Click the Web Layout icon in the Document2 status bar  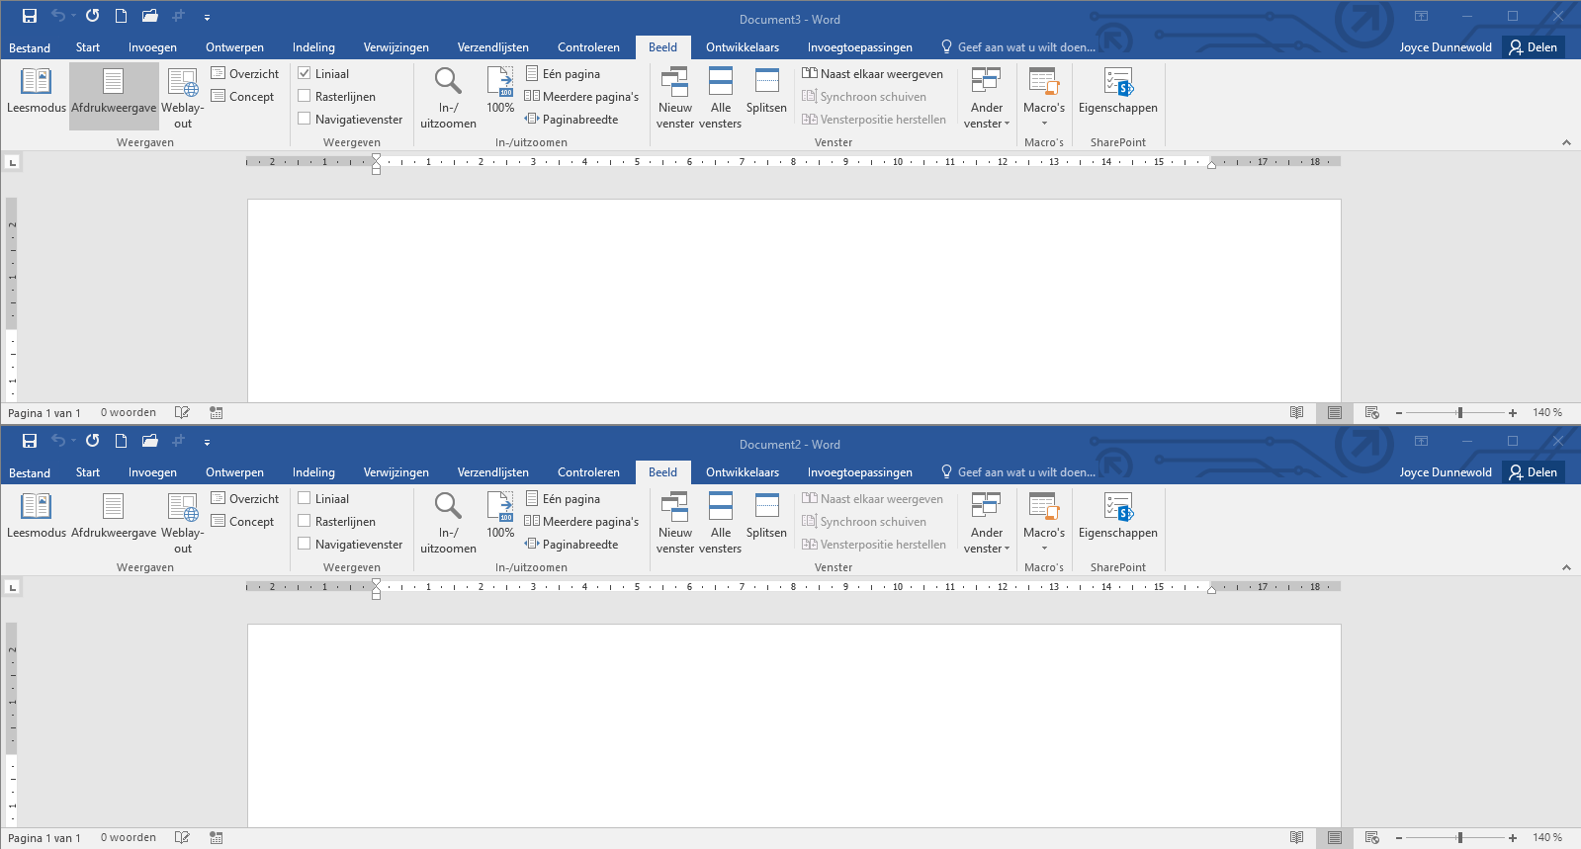point(1372,838)
